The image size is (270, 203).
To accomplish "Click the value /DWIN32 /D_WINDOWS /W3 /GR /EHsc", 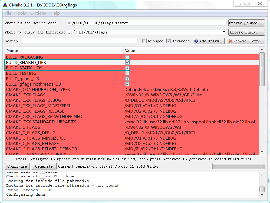I will (164, 95).
